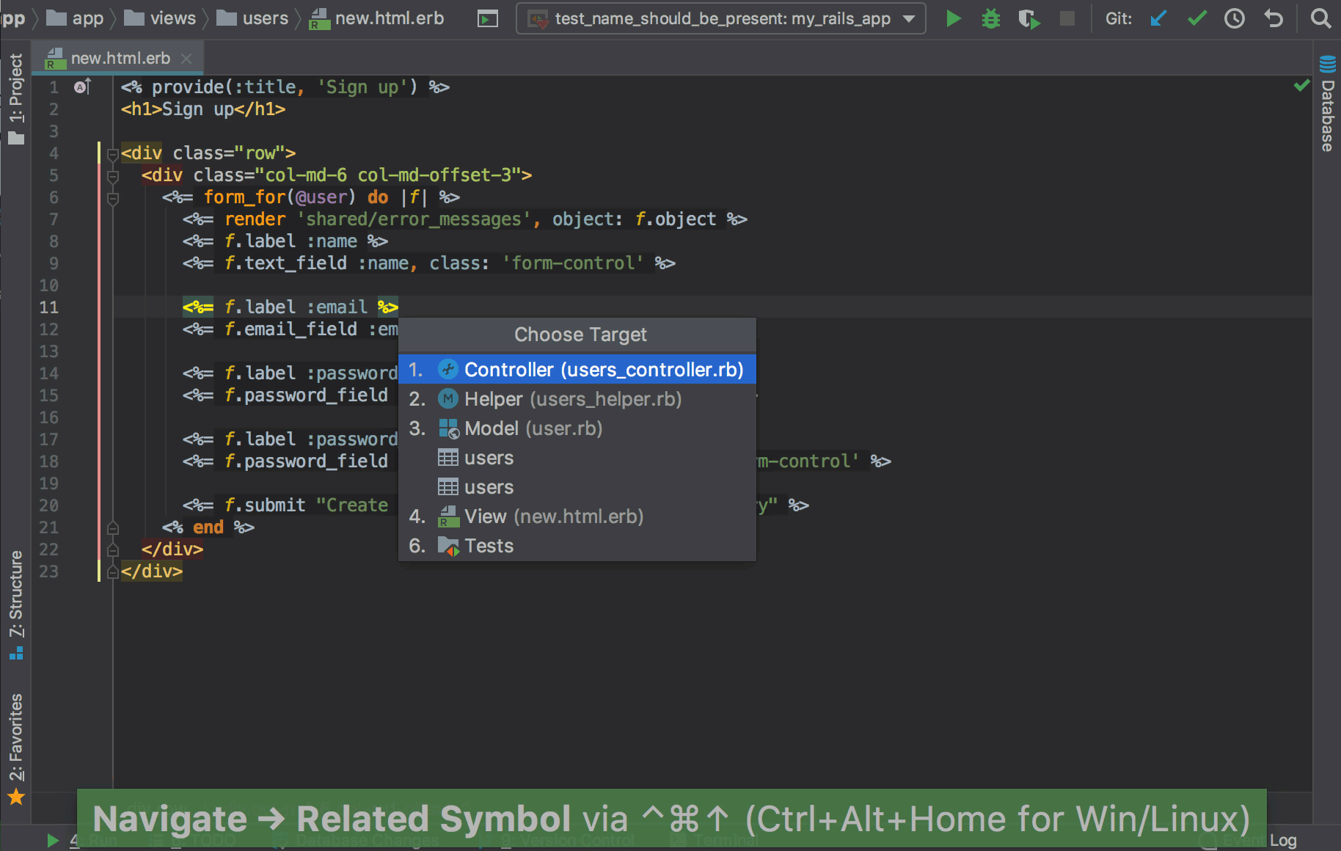
Task: Close the new.html.erb editor tab
Action: [186, 58]
